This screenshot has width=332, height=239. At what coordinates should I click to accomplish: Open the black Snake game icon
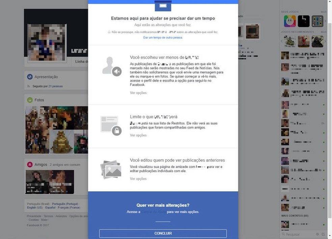[x=304, y=21]
